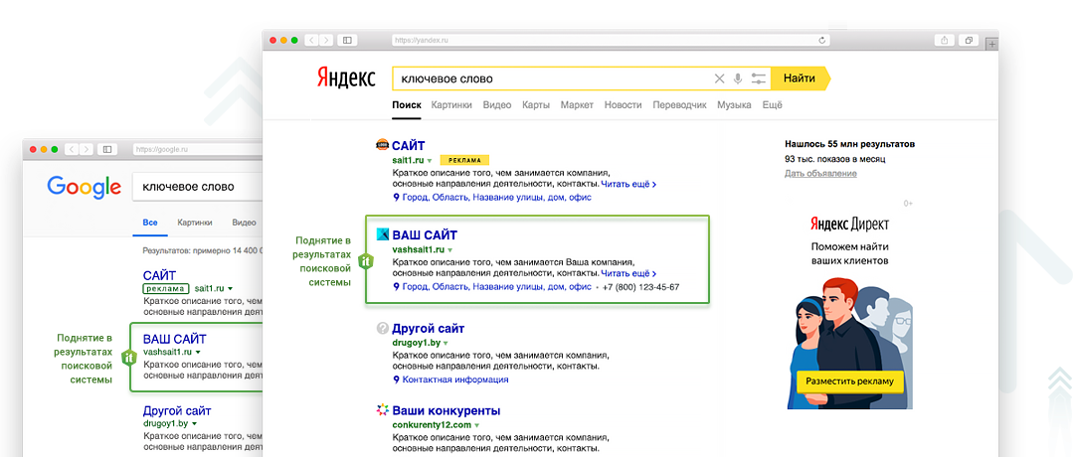The image size is (1073, 457).
Task: Click the share icon in Yandex browser toolbar
Action: [x=944, y=40]
